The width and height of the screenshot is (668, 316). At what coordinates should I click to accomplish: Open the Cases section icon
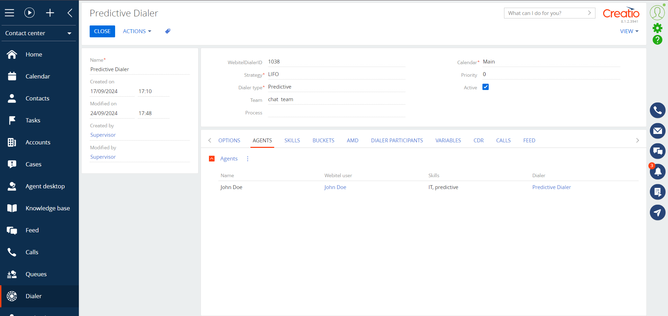click(x=12, y=164)
